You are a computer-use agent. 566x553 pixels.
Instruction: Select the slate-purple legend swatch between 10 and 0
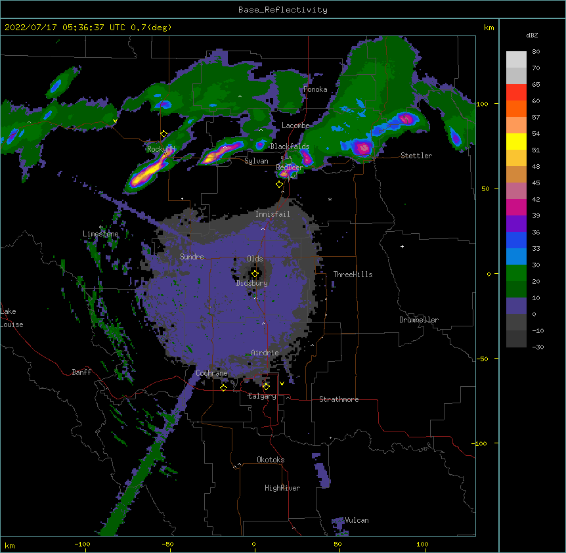pyautogui.click(x=516, y=306)
